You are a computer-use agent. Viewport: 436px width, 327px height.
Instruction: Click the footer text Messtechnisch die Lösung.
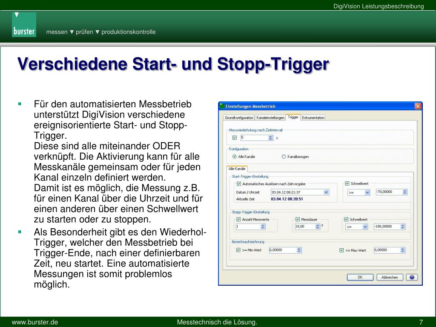tap(217, 322)
